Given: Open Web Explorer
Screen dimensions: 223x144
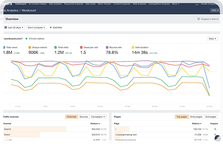Looking at the screenshot, I should 139,4.
